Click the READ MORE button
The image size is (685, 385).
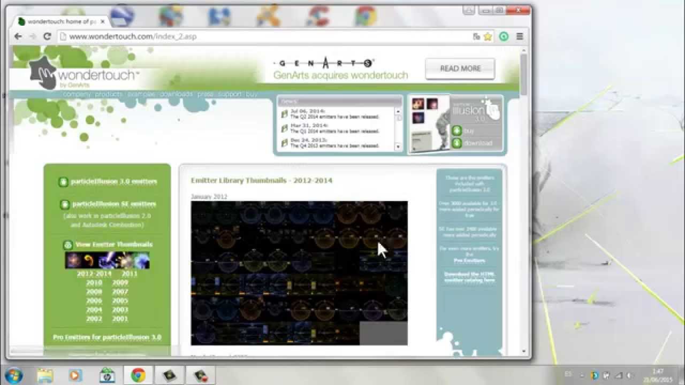click(x=460, y=68)
